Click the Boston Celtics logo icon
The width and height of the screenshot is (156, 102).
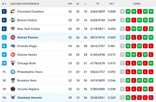[13, 20]
